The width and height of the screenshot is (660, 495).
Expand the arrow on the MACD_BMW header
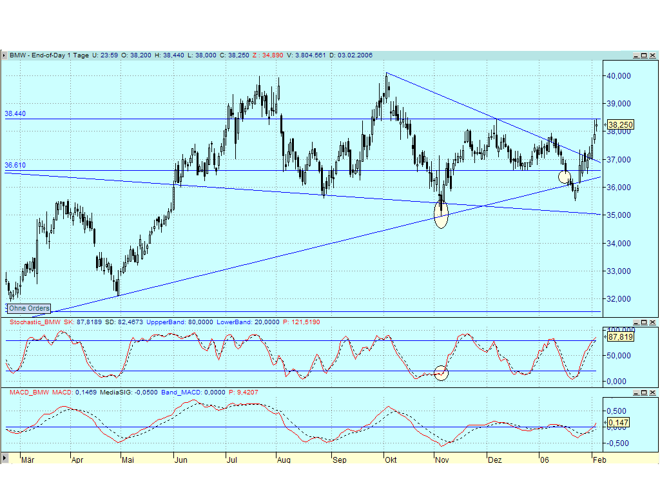click(5, 392)
